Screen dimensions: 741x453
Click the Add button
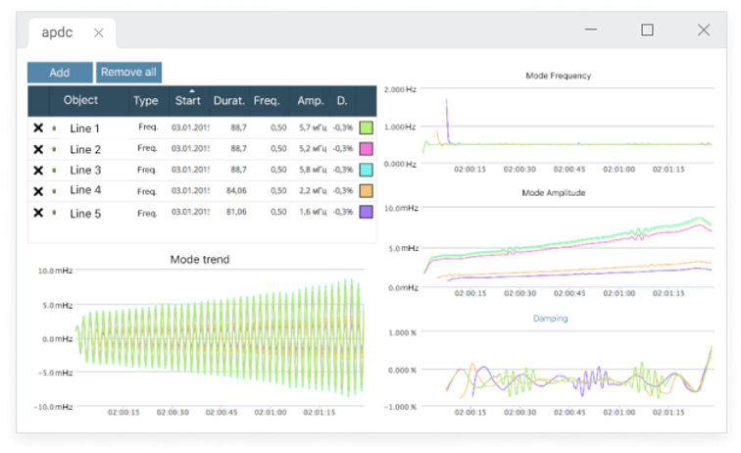(60, 73)
